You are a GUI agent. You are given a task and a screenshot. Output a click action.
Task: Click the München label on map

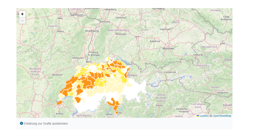pyautogui.click(x=168, y=48)
